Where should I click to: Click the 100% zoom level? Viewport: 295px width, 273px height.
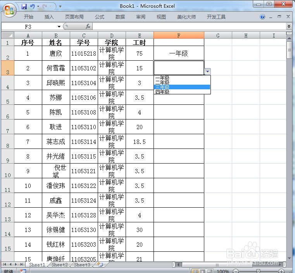click(223, 271)
